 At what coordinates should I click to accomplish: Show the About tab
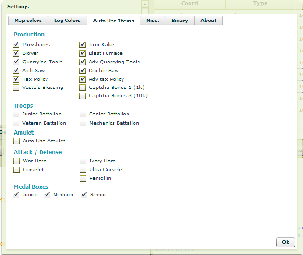click(208, 21)
